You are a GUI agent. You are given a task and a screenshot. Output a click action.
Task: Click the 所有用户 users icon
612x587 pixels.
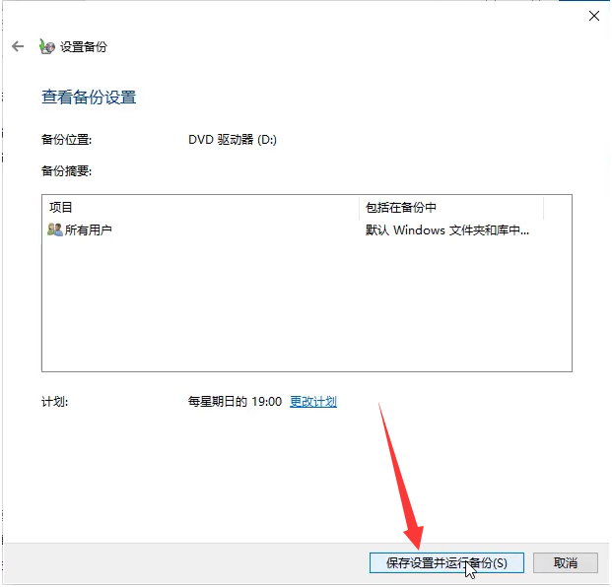(55, 229)
